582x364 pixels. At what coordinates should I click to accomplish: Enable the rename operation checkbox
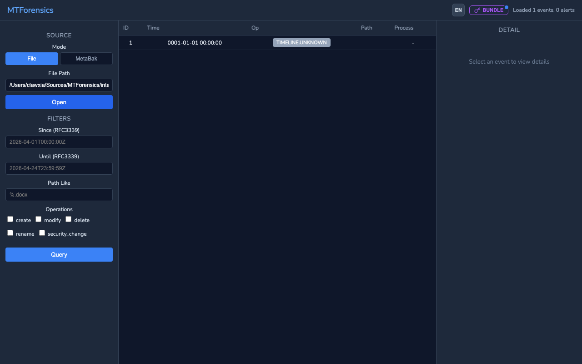pyautogui.click(x=10, y=233)
